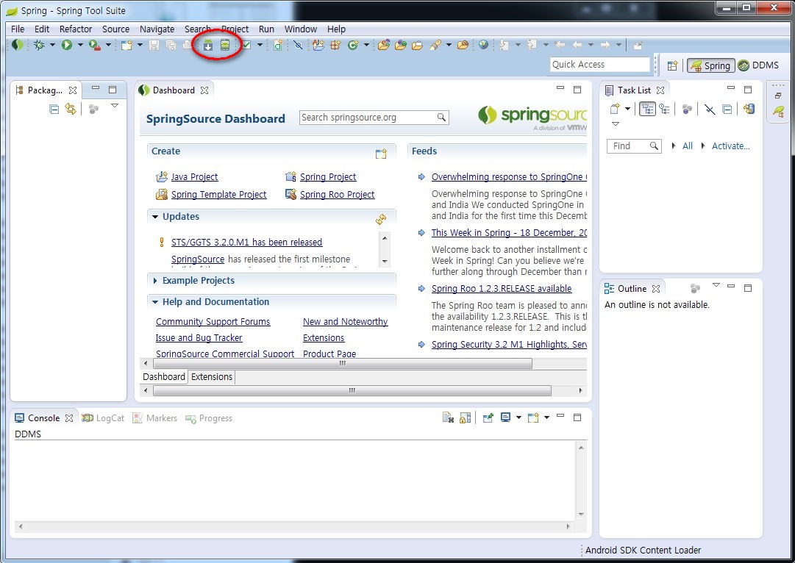Viewport: 795px width, 563px height.
Task: Click the Console vertical scroll up arrow
Action: 581,448
